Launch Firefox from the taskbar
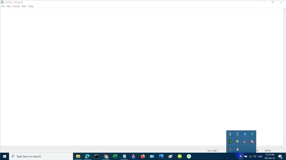 [143, 156]
